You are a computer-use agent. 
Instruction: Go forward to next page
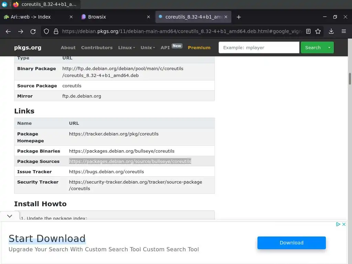pyautogui.click(x=21, y=31)
